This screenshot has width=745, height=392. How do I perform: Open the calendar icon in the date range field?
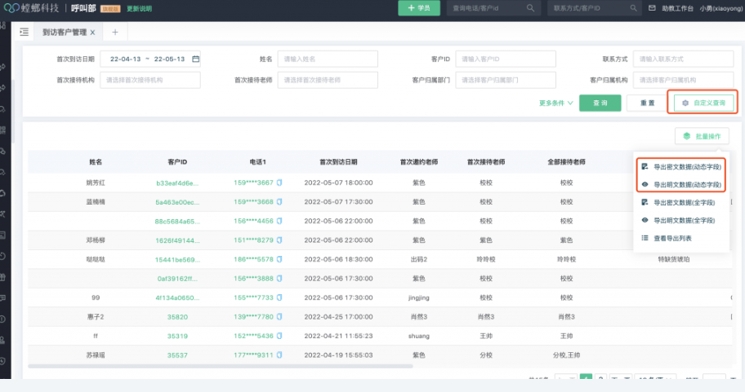pos(196,59)
